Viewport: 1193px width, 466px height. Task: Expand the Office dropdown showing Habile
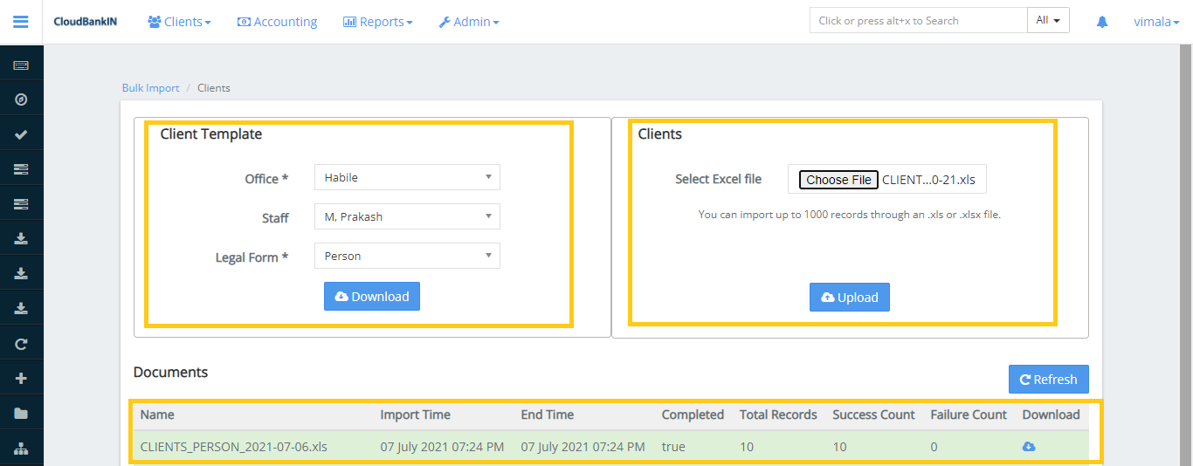pos(407,177)
